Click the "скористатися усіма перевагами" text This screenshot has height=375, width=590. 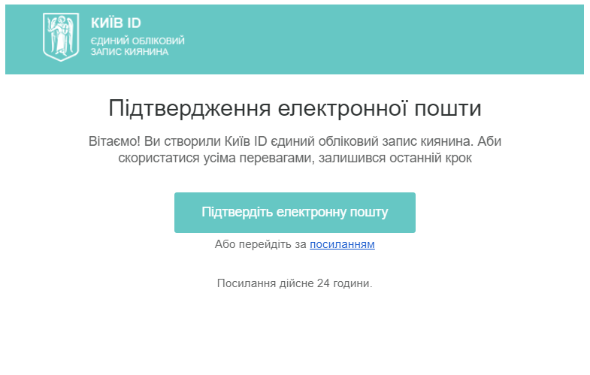coord(216,159)
